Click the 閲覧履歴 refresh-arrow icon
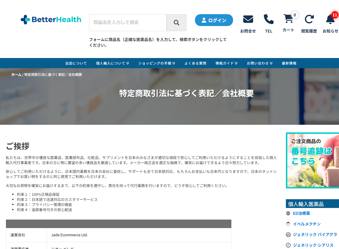 (x=309, y=19)
